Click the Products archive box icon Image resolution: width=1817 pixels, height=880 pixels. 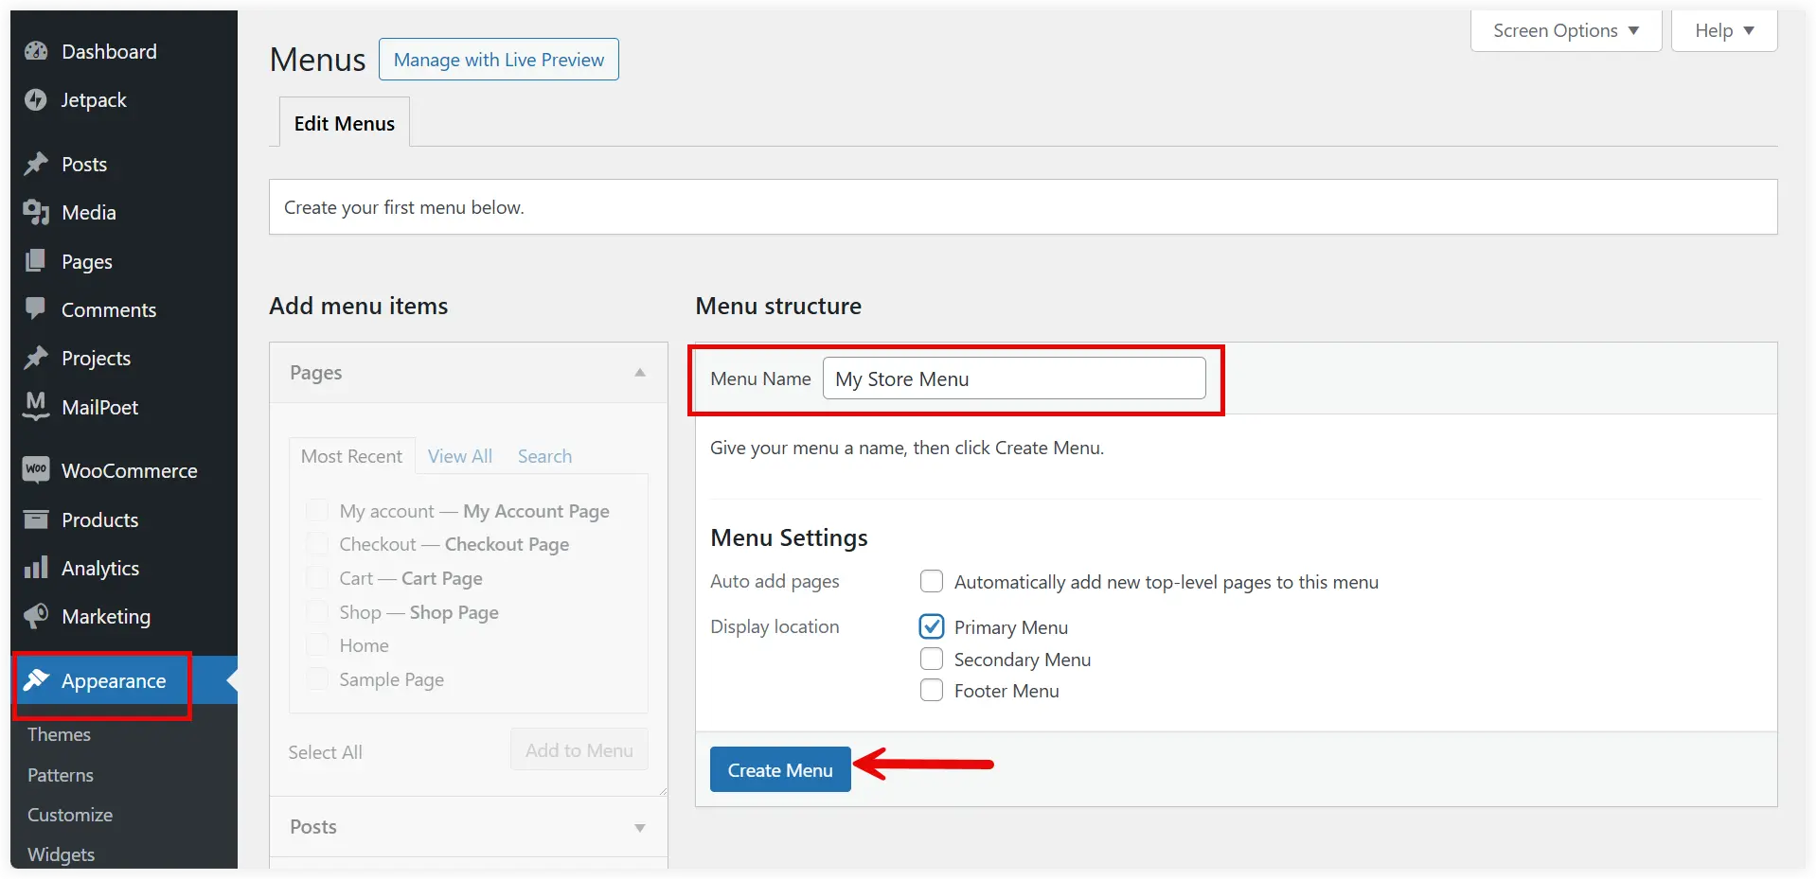(36, 519)
